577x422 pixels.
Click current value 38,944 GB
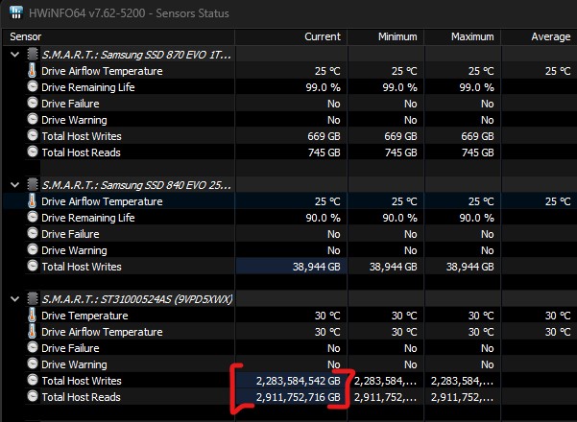317,267
